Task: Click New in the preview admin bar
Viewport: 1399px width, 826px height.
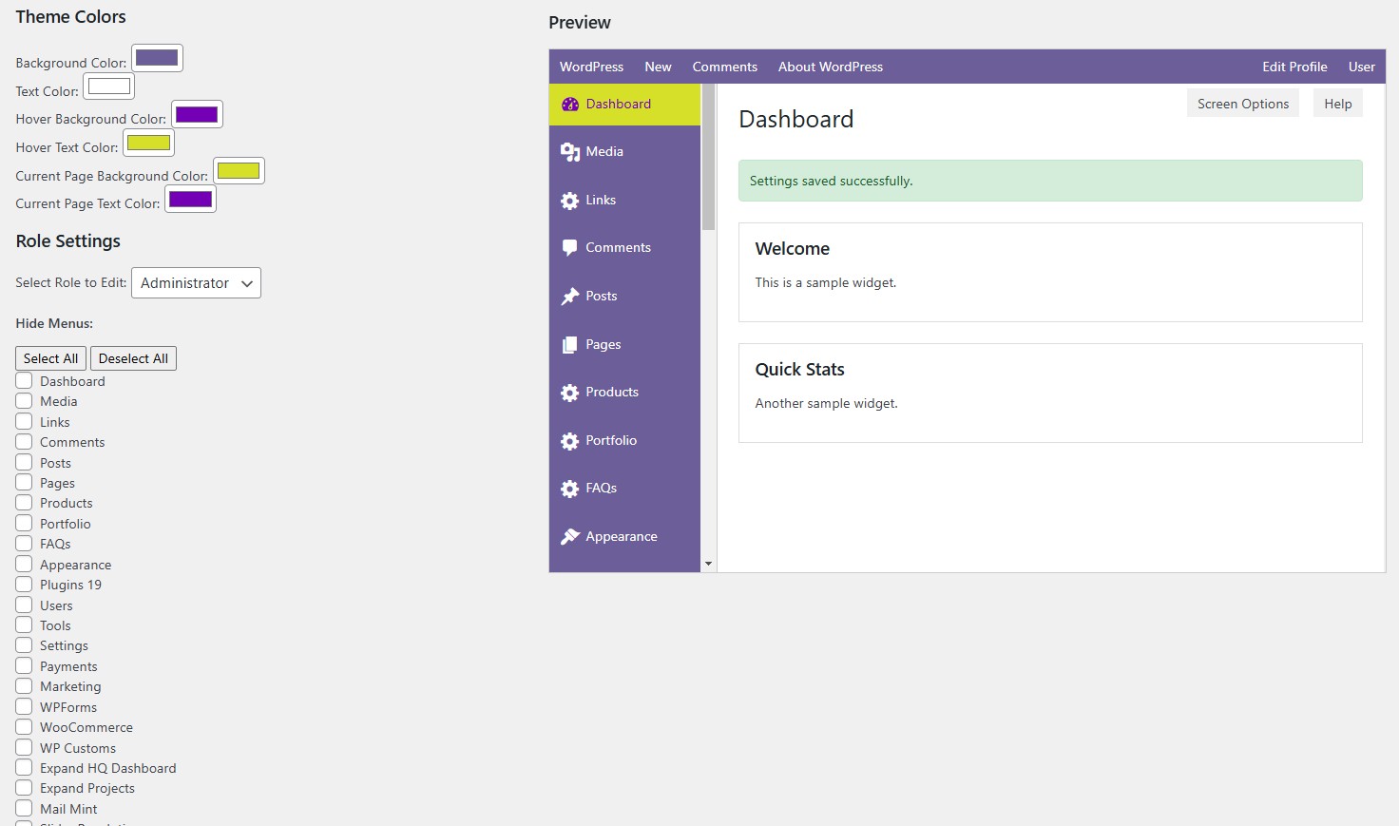Action: (658, 67)
